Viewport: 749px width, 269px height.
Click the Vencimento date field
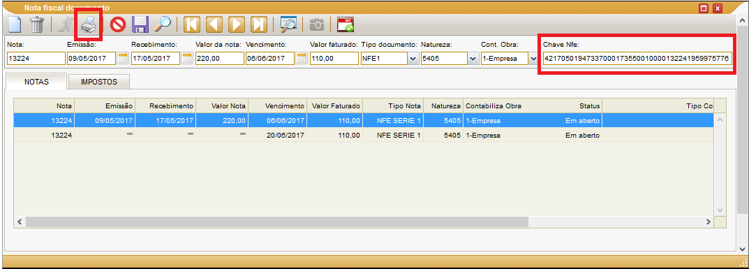coord(270,58)
